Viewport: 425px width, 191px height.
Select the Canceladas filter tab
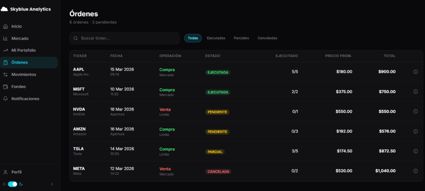click(x=267, y=38)
